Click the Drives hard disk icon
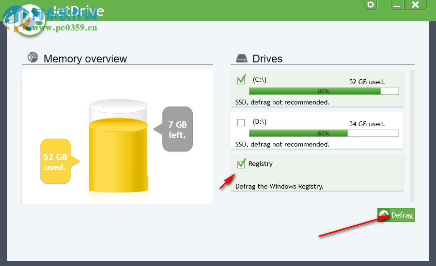The height and width of the screenshot is (266, 436). click(241, 59)
